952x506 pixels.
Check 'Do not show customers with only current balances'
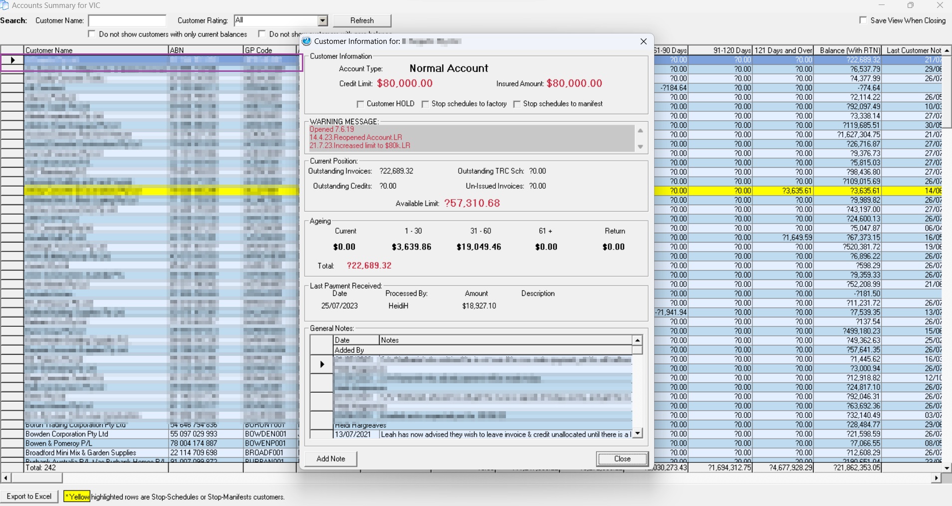92,34
